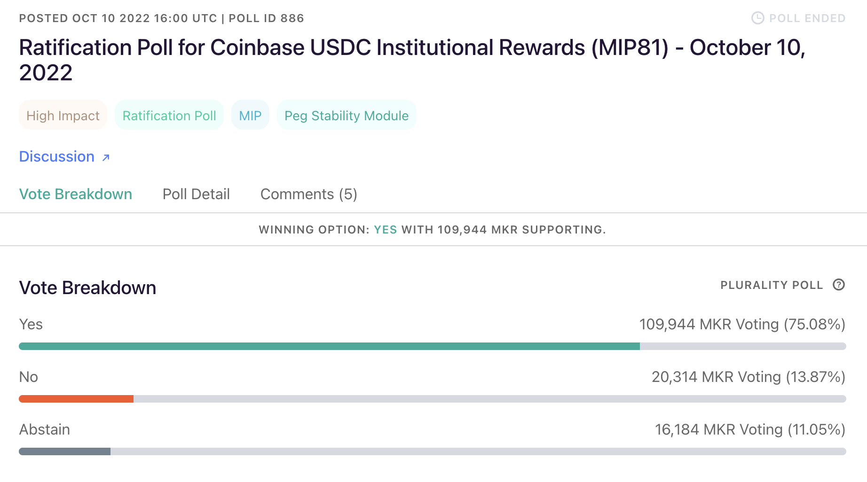Screen dimensions: 867x482
Task: Click the Abstain 16,184 MKR figure
Action: point(750,429)
